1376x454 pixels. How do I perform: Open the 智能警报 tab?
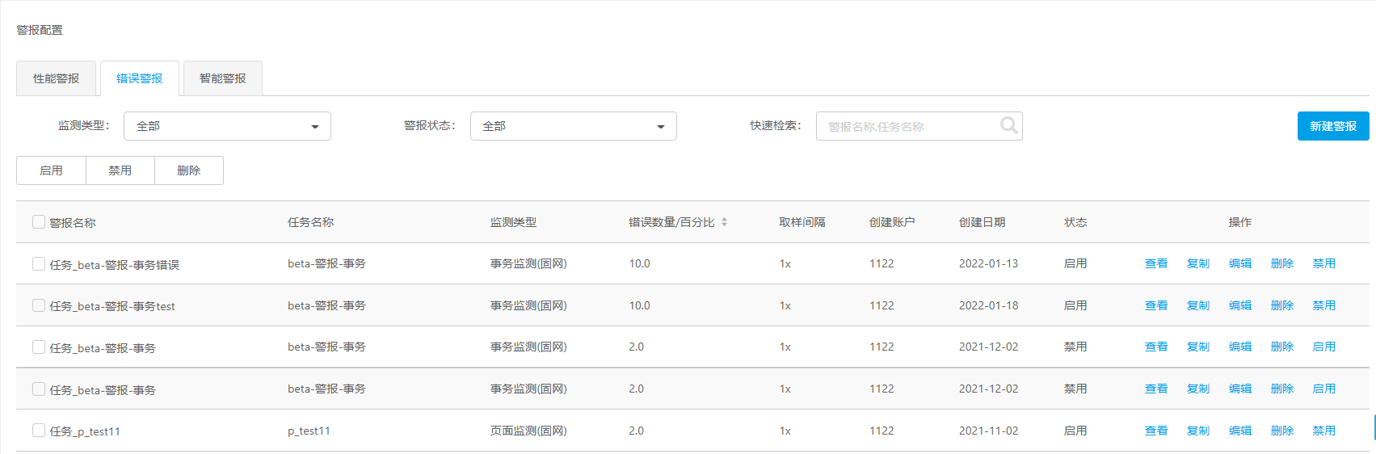tap(223, 78)
